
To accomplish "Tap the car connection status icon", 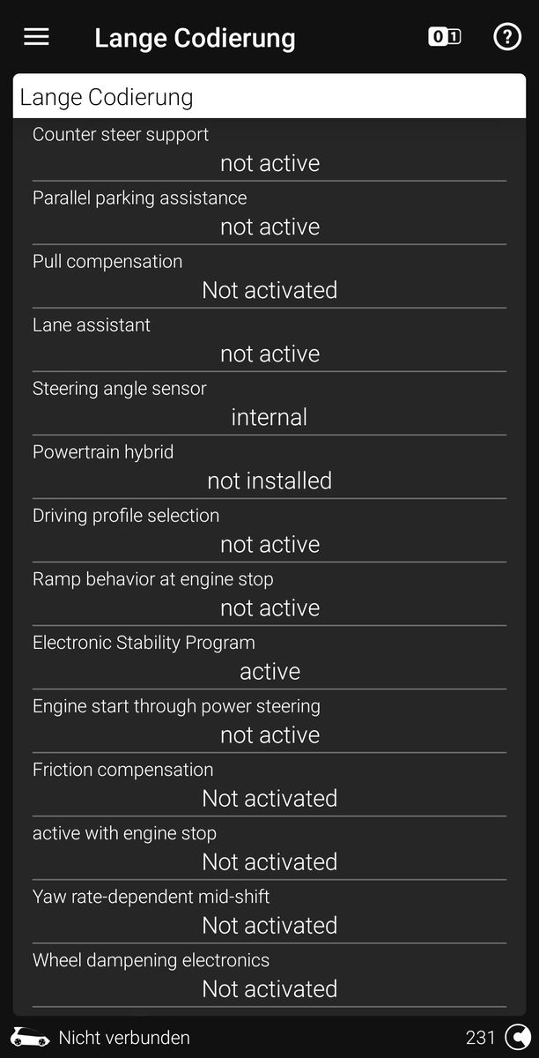I will [29, 1037].
